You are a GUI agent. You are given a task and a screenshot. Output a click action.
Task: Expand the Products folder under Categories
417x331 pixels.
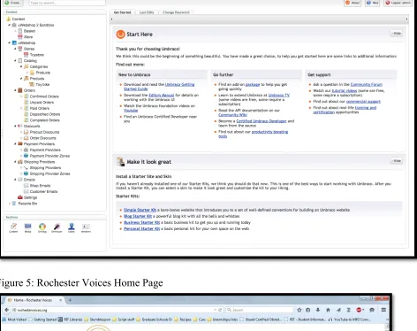(27, 73)
